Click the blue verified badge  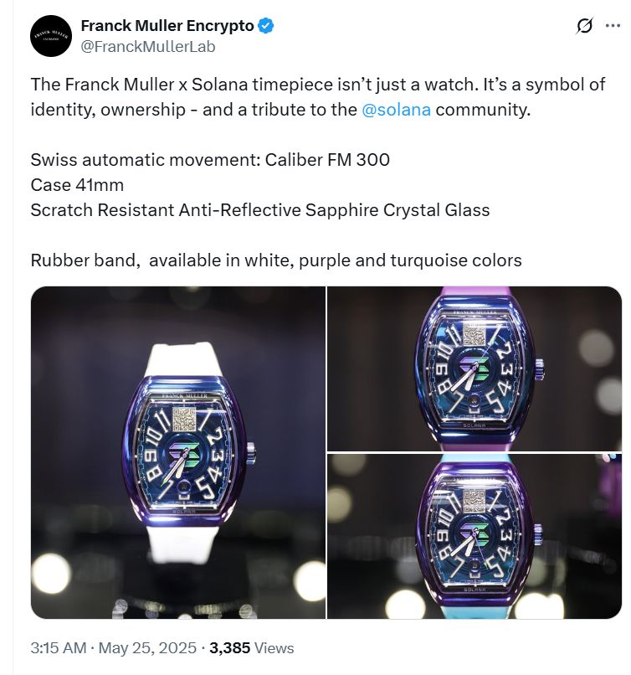266,26
